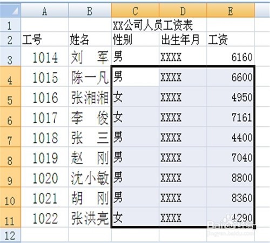
Task: Click birth date cell in 沈小敏 row
Action: click(183, 177)
